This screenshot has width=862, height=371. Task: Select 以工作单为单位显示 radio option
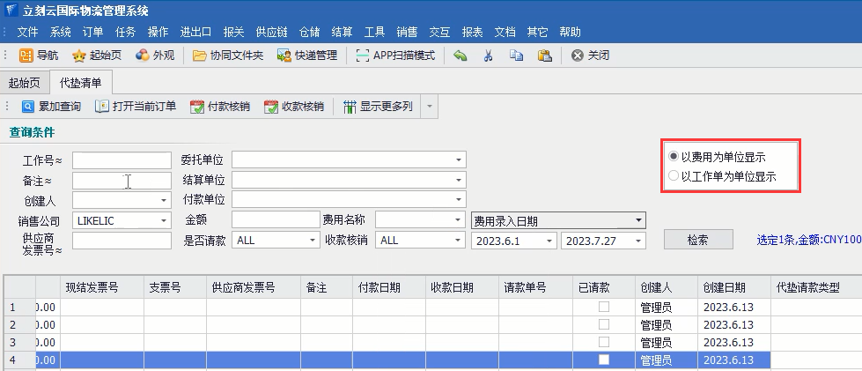pyautogui.click(x=674, y=176)
